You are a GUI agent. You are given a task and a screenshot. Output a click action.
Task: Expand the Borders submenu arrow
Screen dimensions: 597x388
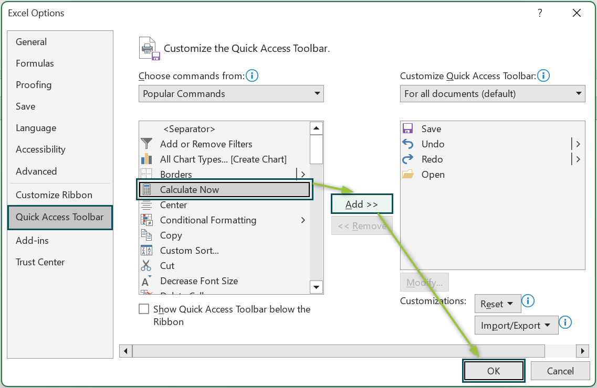click(302, 174)
